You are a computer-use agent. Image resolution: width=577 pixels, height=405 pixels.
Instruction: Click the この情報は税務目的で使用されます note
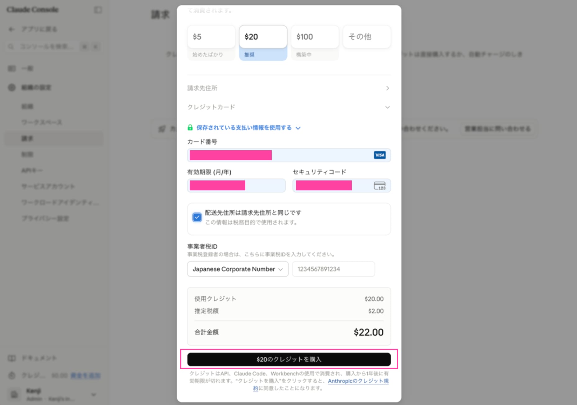point(251,222)
